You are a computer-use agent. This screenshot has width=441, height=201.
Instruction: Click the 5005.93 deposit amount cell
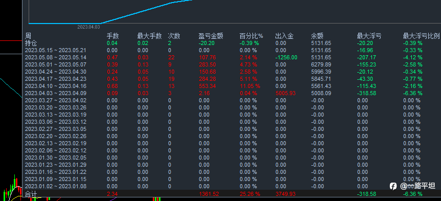tap(286, 93)
